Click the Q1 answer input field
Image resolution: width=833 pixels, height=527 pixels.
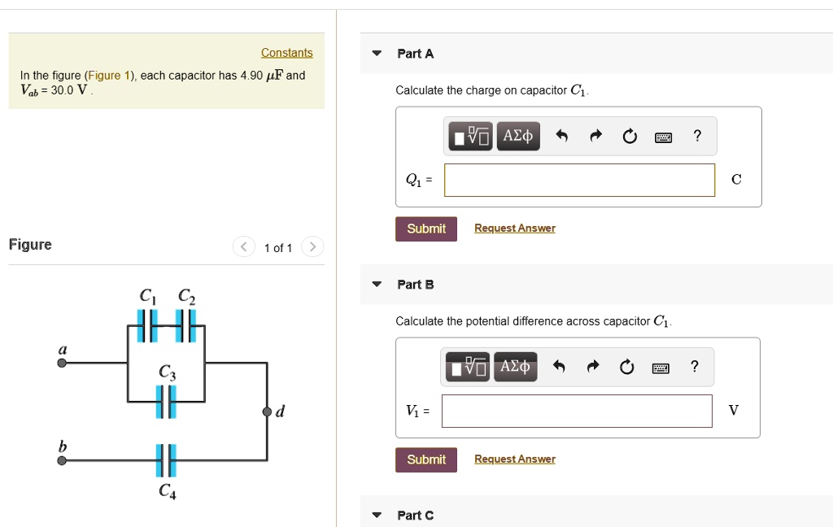578,180
